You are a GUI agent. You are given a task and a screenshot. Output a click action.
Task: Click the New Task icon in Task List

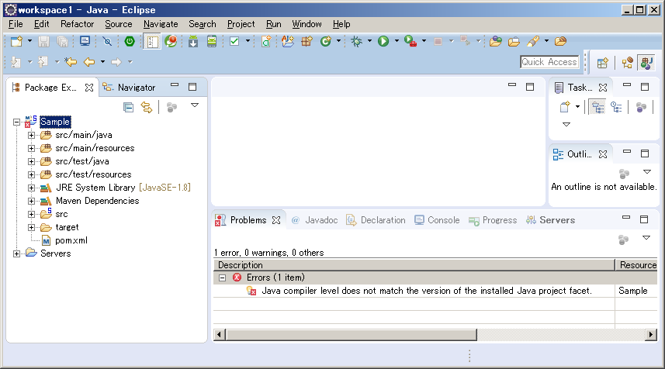point(564,107)
